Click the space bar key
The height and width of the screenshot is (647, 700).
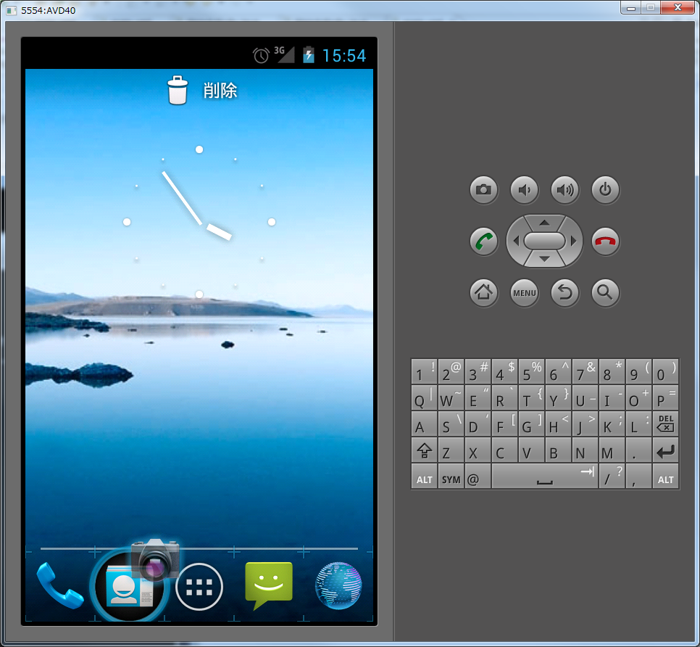pos(545,476)
